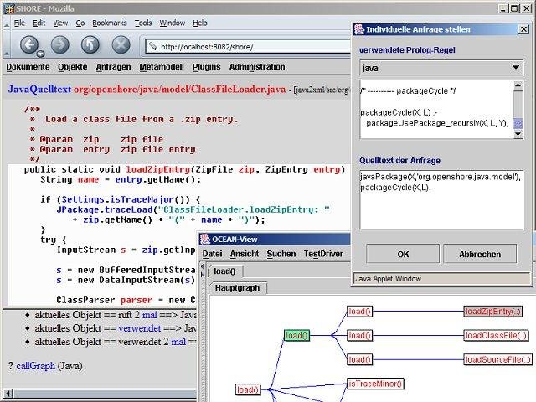The width and height of the screenshot is (536, 402).
Task: Select the load() node linked to loadSourceFile
Action: [359, 359]
